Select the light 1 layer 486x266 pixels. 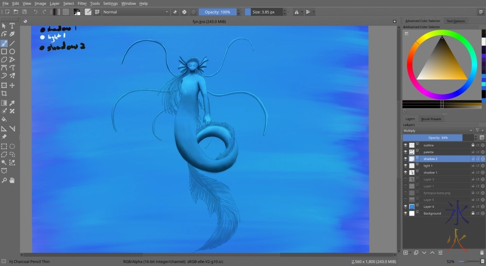coord(428,166)
